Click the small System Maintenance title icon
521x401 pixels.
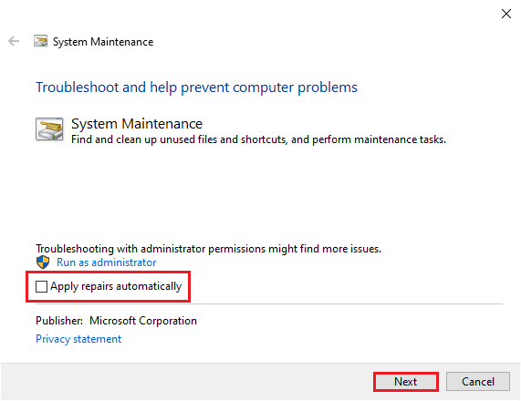point(40,41)
